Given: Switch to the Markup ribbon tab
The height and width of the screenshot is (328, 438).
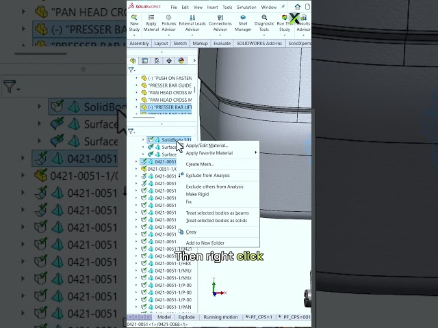Looking at the screenshot, I should 200,43.
